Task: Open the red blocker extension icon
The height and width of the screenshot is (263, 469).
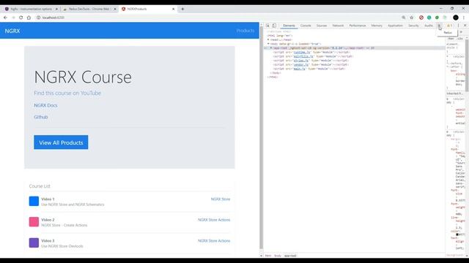Action: pyautogui.click(x=421, y=18)
